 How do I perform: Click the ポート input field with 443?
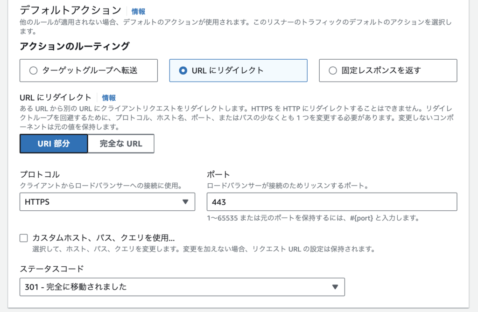(332, 201)
